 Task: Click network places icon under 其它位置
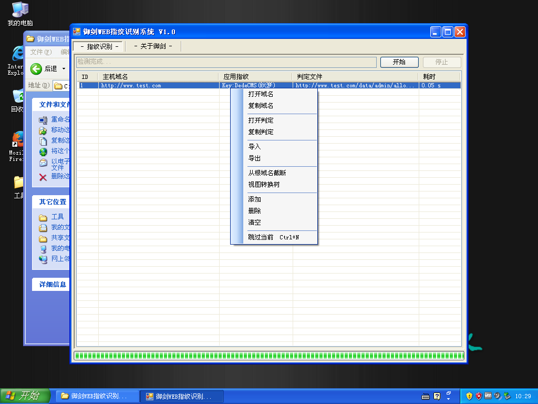43,259
